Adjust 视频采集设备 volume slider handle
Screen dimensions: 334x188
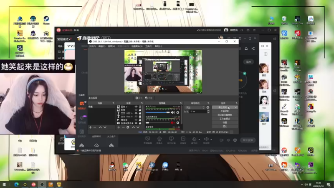pyautogui.click(x=147, y=123)
